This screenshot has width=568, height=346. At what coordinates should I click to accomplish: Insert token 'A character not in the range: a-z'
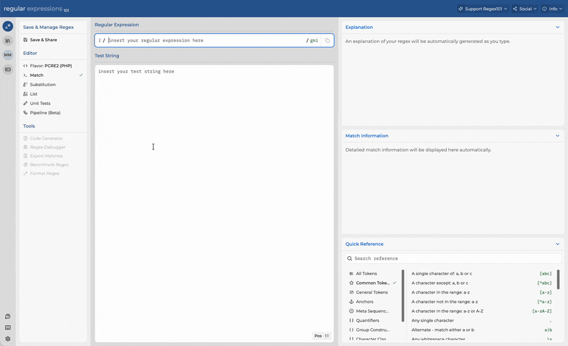pyautogui.click(x=481, y=302)
